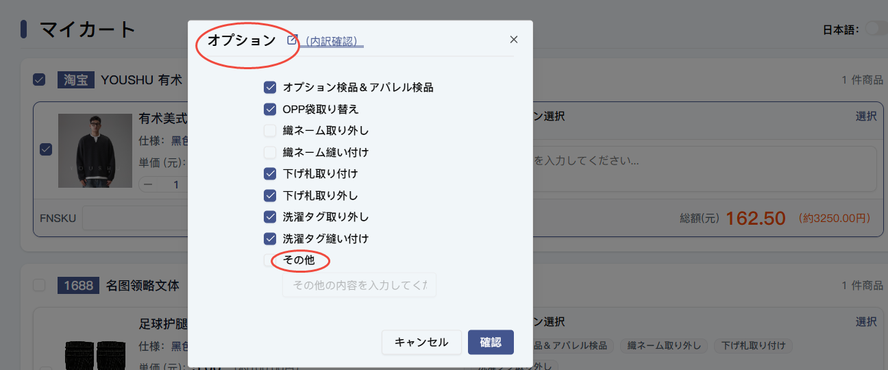
Task: Click the 織ネーム取り外し tag in second item
Action: coord(663,345)
